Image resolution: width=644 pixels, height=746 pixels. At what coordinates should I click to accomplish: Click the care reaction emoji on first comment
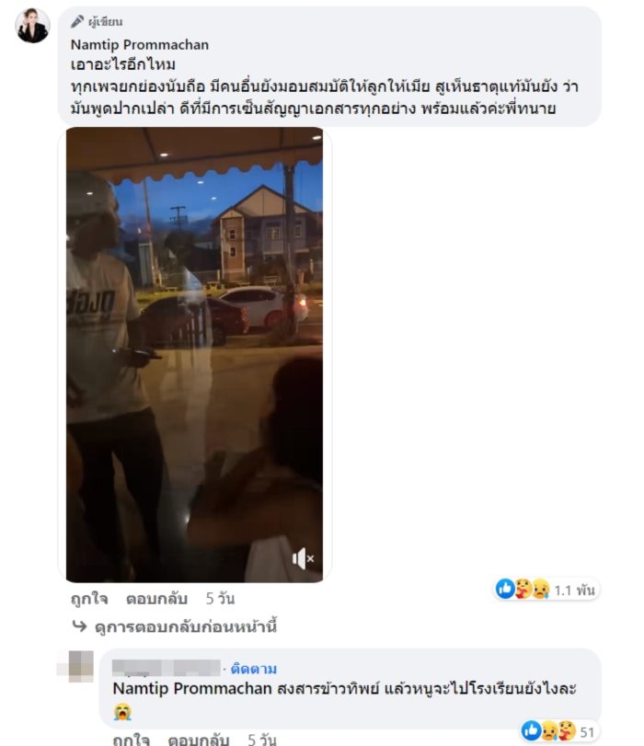tap(523, 589)
